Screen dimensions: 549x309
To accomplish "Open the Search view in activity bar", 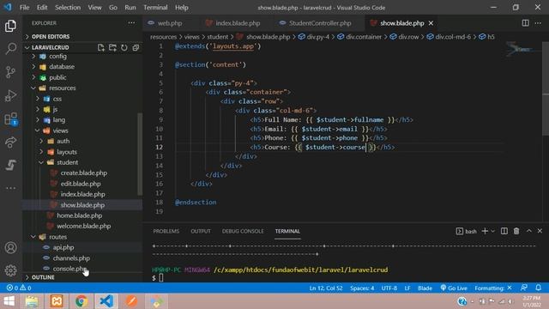I will click(10, 49).
